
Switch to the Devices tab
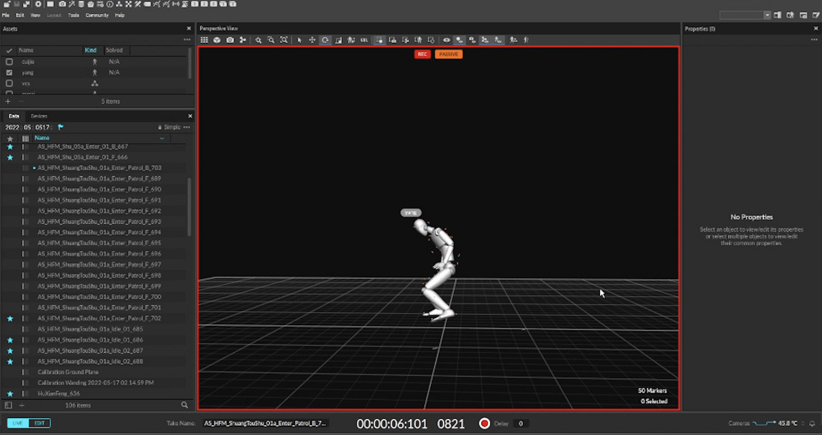click(x=39, y=116)
